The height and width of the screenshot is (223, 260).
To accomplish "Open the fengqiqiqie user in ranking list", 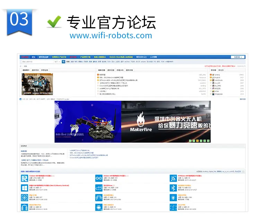I will click(218, 94).
